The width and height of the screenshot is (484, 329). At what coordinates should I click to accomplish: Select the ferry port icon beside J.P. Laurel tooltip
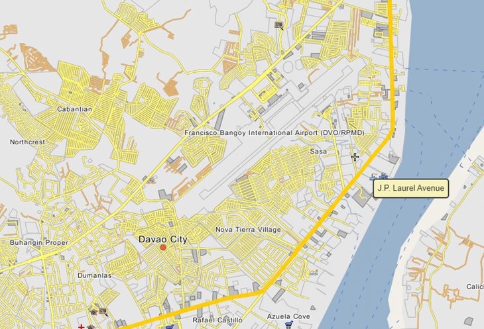pos(373,177)
